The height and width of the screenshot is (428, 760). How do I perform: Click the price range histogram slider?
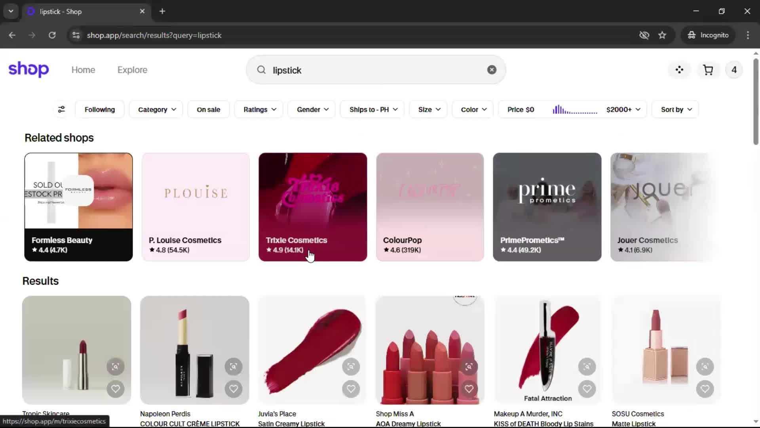(575, 110)
